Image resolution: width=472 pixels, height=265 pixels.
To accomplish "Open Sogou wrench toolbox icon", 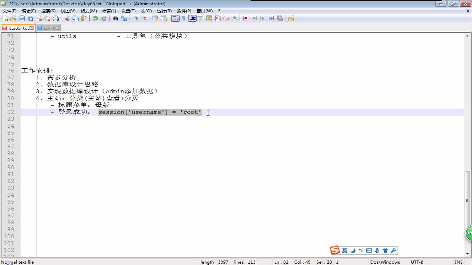I will [x=393, y=251].
